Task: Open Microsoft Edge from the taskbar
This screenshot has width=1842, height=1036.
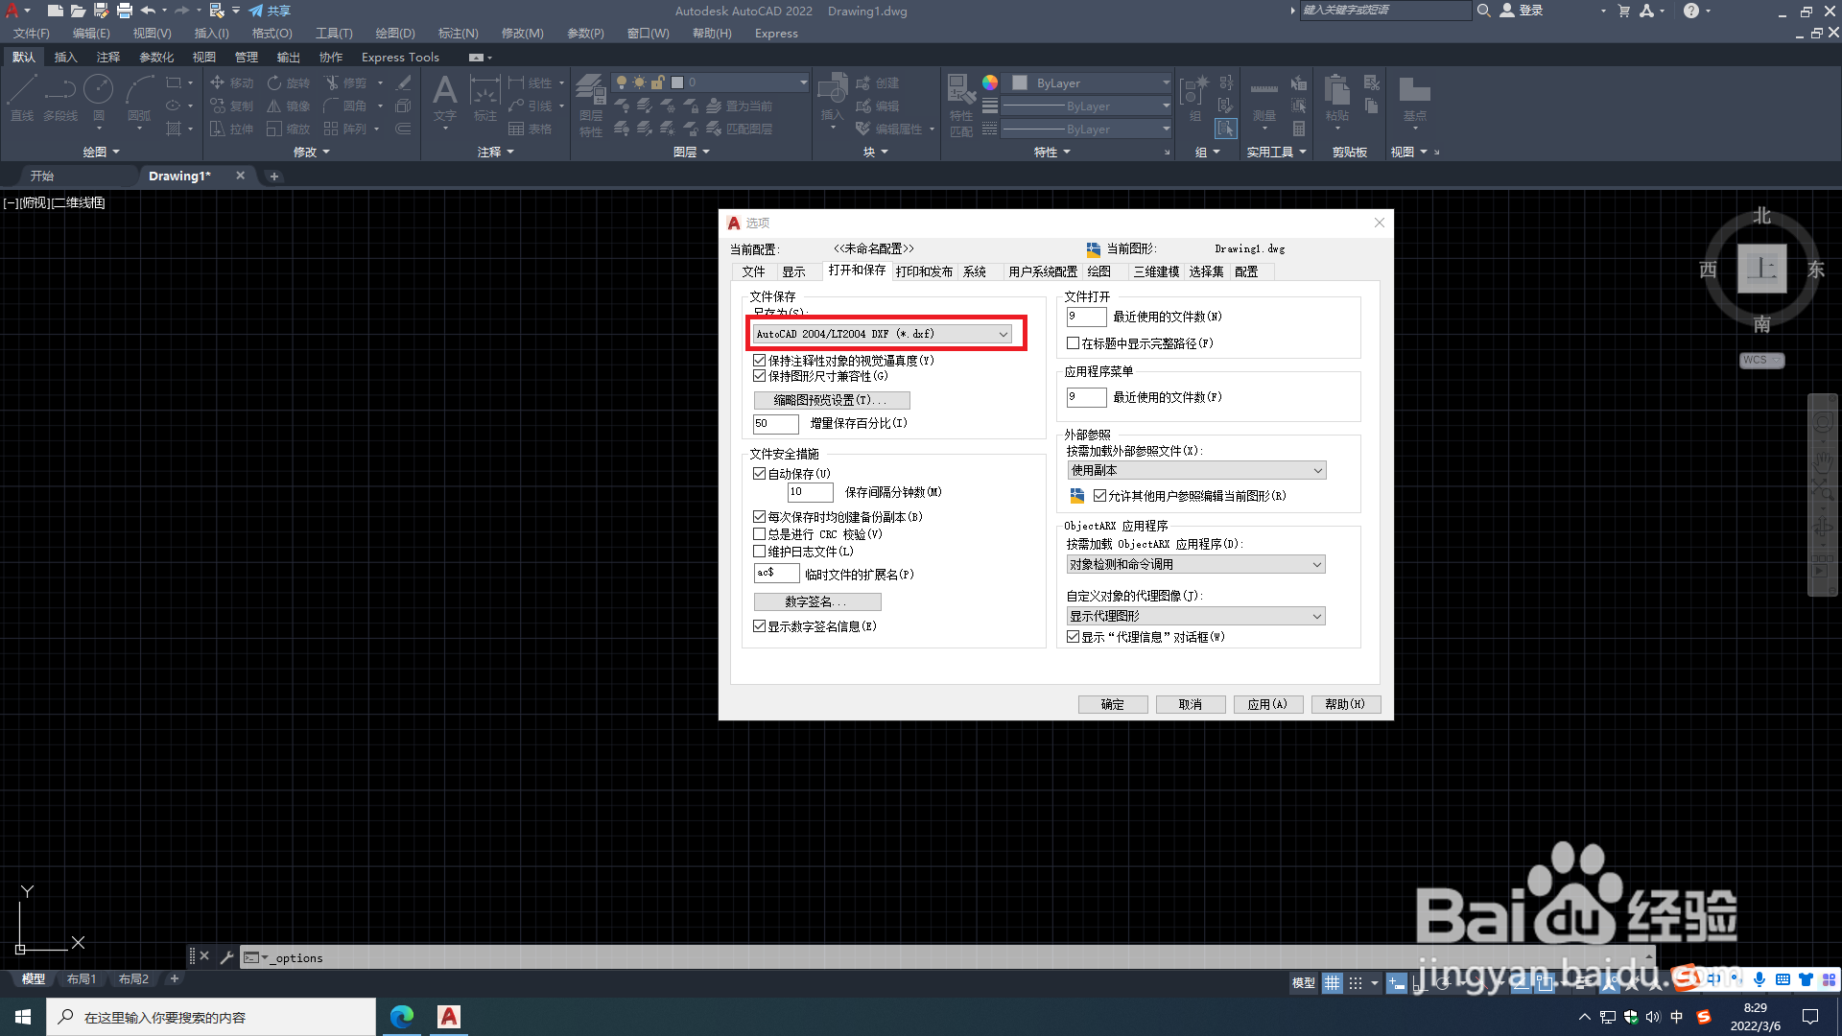Action: point(402,1017)
